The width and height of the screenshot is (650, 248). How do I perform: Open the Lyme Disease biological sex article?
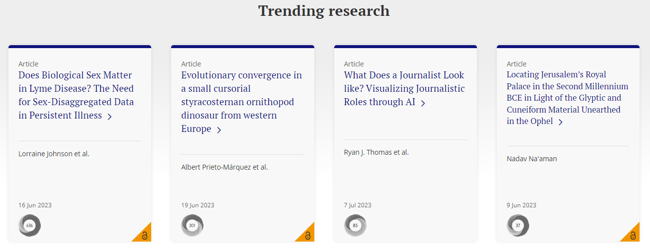tap(76, 95)
